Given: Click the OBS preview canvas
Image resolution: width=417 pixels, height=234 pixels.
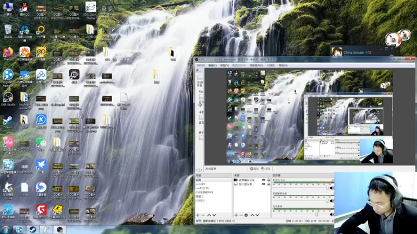Looking at the screenshot, I should (x=310, y=116).
